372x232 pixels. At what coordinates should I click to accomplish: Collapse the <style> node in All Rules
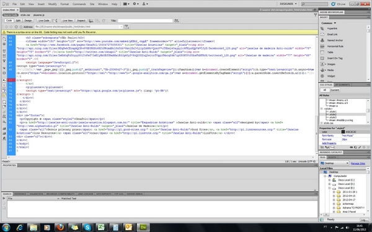pyautogui.click(x=322, y=109)
